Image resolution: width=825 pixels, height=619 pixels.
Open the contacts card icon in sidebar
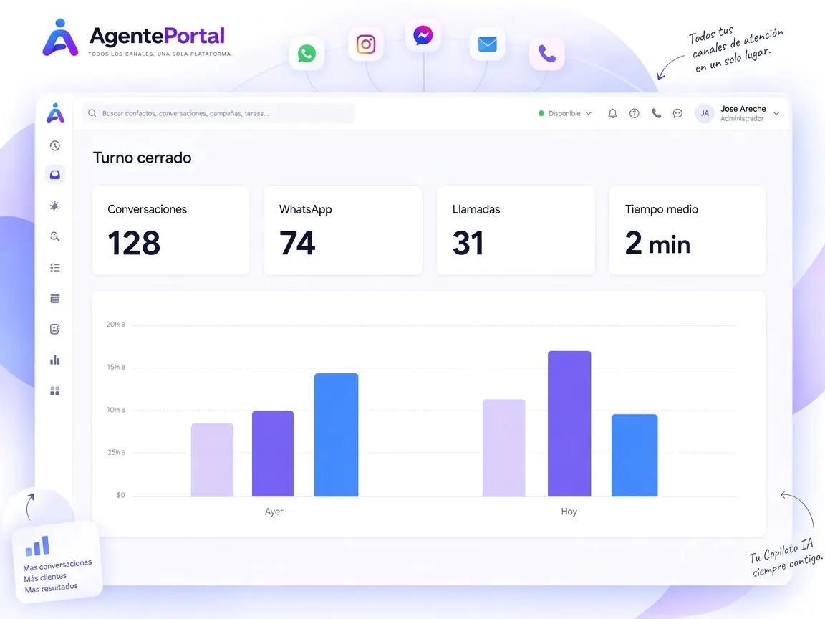point(54,330)
